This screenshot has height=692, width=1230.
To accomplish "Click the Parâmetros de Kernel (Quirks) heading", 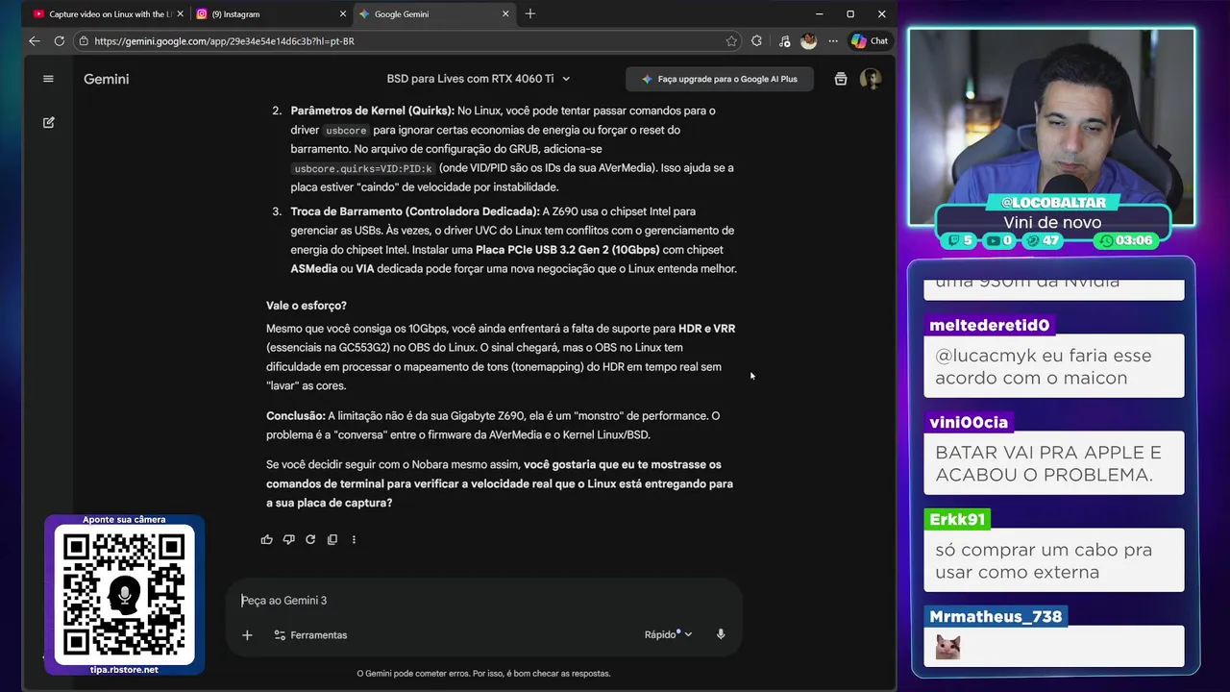I will [x=373, y=111].
